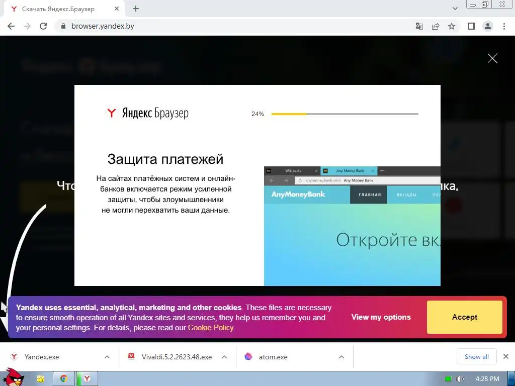Click the Yandex installer taskbar icon

(87, 379)
